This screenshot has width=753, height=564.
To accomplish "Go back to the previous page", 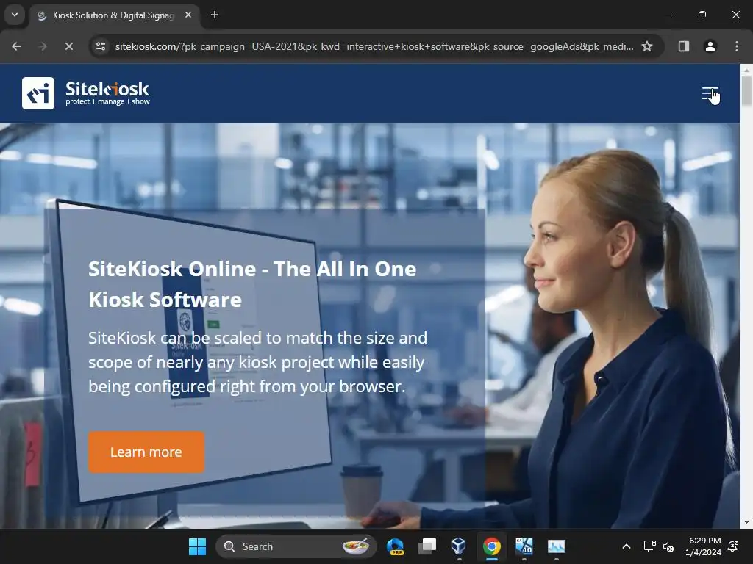I will click(16, 46).
